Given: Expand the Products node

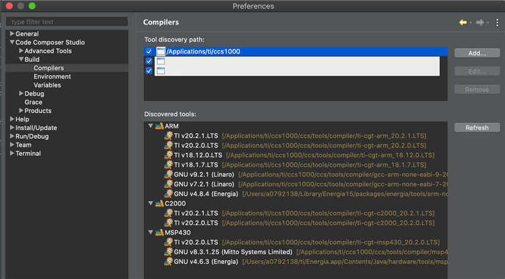Looking at the screenshot, I should pyautogui.click(x=21, y=110).
